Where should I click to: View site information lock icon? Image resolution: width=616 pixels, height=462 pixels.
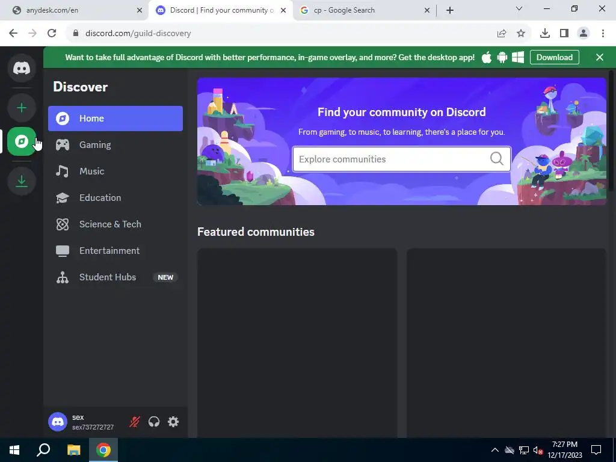click(76, 34)
